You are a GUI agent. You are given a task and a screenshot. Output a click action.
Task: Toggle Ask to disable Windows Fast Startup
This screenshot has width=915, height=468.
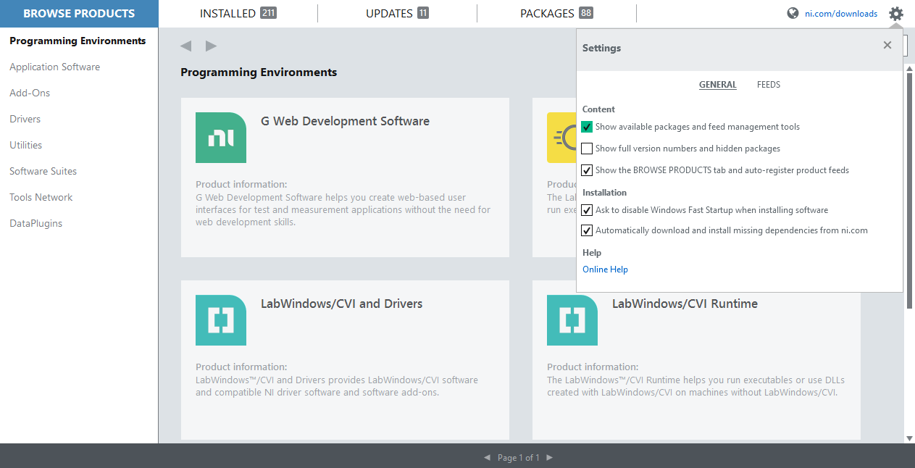[587, 210]
